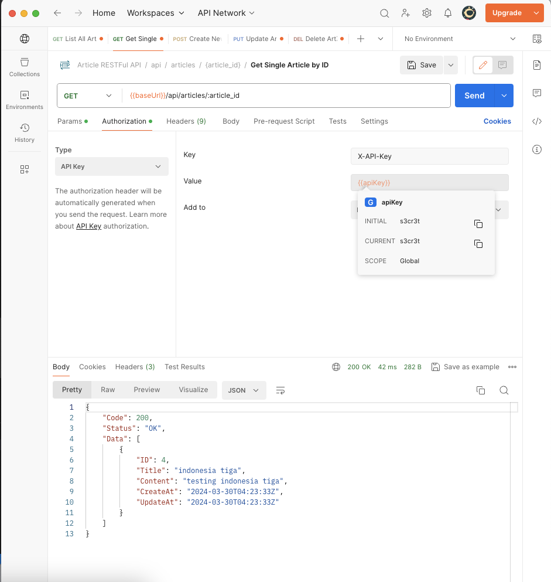Image resolution: width=551 pixels, height=582 pixels.
Task: Open documentation icon in right sidebar
Action: click(537, 65)
